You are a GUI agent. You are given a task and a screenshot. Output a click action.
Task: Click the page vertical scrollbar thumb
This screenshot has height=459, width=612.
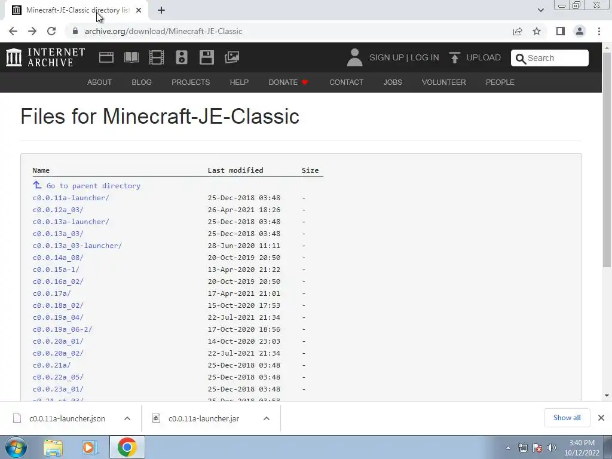point(607,160)
